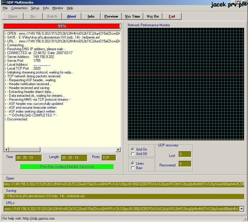Click the UDP Recovered counter field
This screenshot has height=222, width=248.
pos(185,164)
